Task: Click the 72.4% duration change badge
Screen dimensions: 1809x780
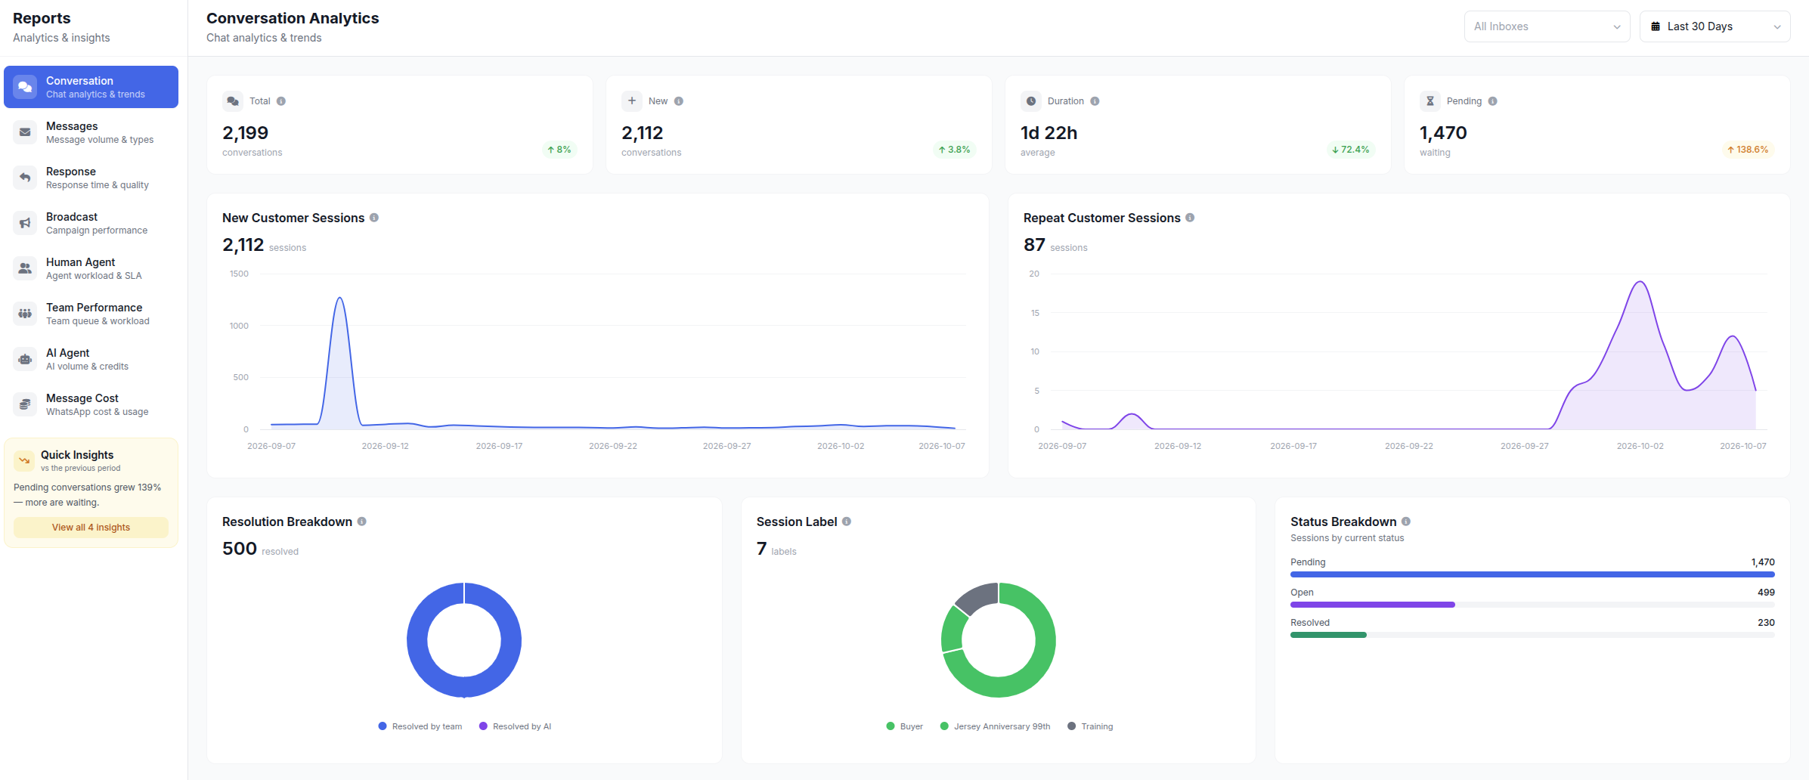Action: click(1350, 150)
